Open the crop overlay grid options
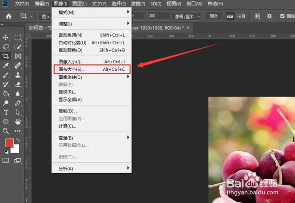This screenshot has width=295, height=203. coord(257,16)
